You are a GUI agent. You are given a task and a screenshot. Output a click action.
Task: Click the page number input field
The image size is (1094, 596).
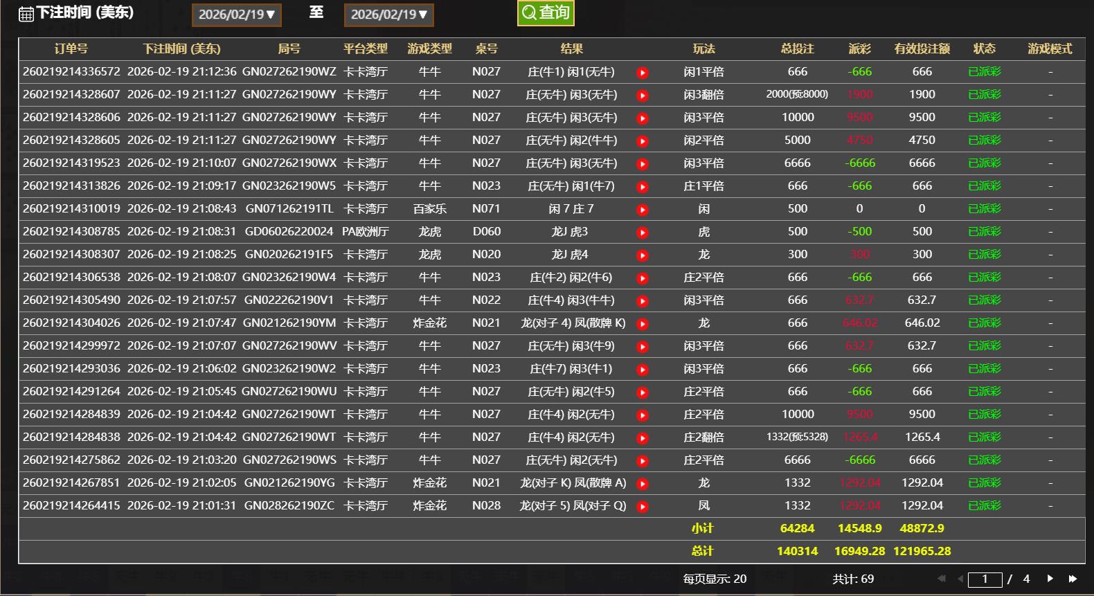click(x=985, y=579)
